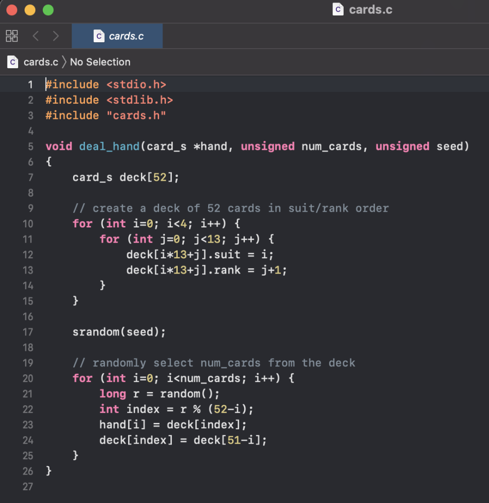This screenshot has width=489, height=503.
Task: Click line number 10 in the gutter
Action: pos(28,224)
